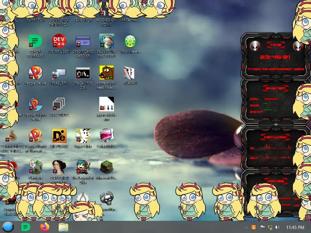
Task: Open the CollabVMB... monitor icon
Action: 107,136
